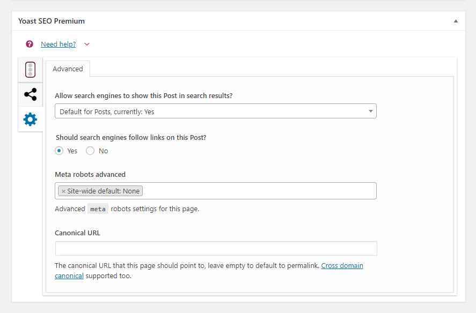This screenshot has width=476, height=313.
Task: Follow the Cross domain canonical link
Action: [342, 266]
